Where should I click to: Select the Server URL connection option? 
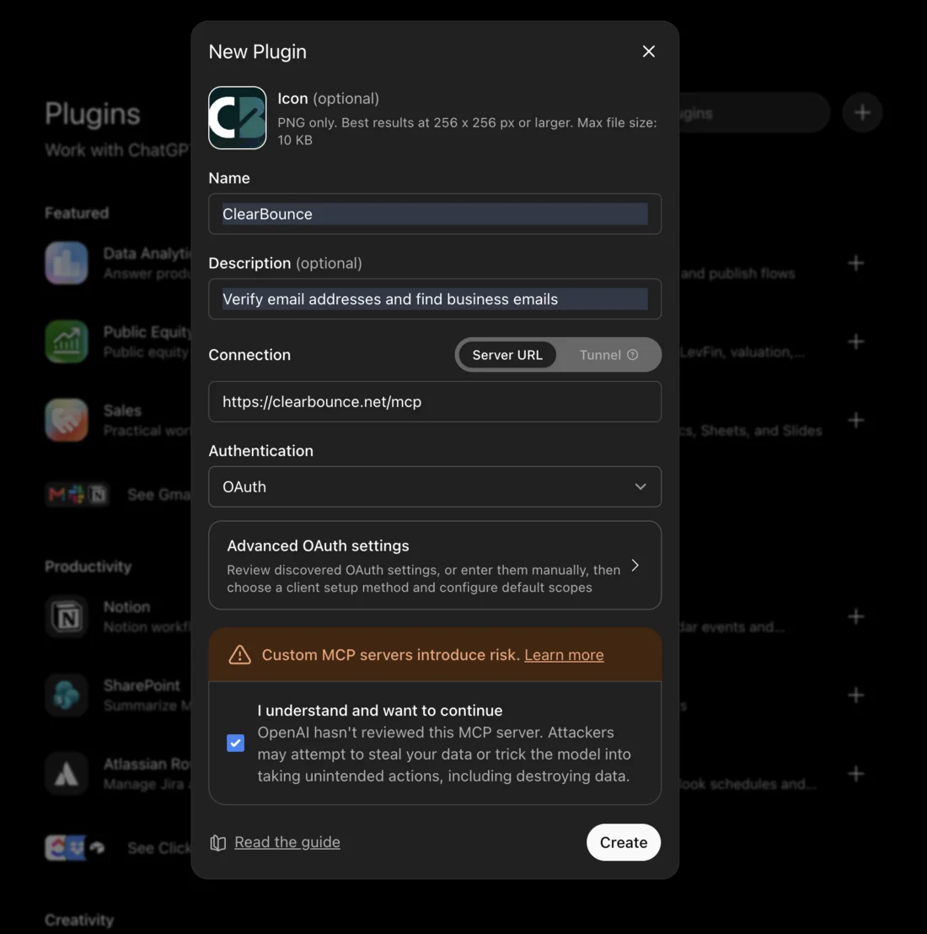pyautogui.click(x=506, y=355)
